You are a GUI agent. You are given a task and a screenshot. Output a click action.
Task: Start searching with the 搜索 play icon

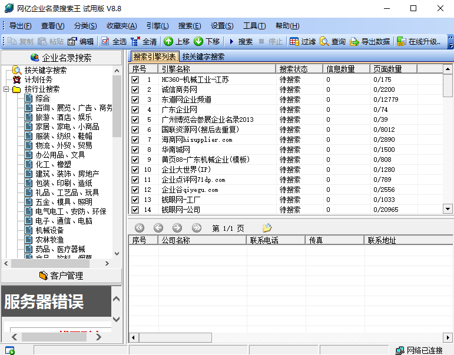(x=231, y=41)
